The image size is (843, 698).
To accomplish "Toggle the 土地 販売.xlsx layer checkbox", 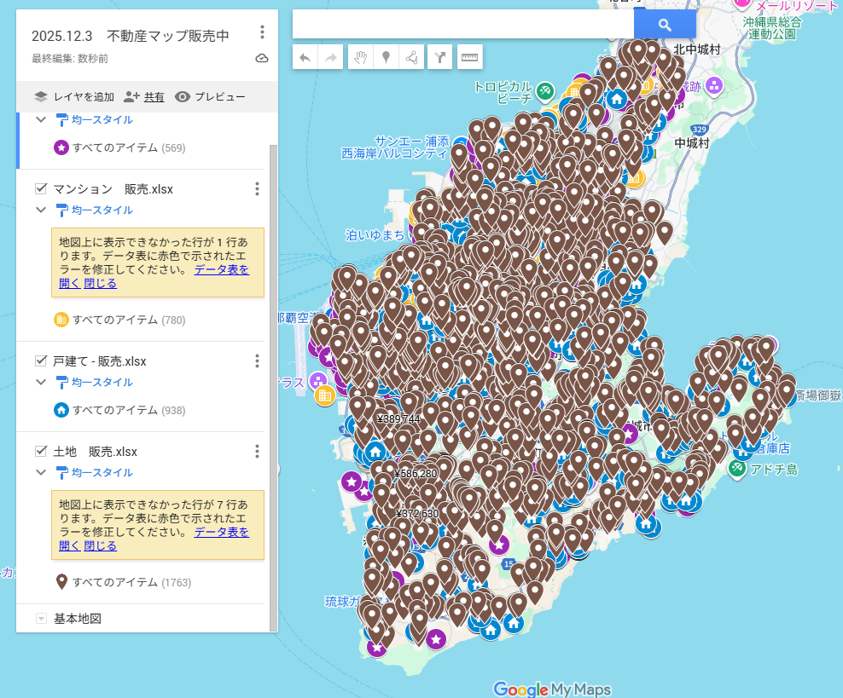I will [x=40, y=452].
